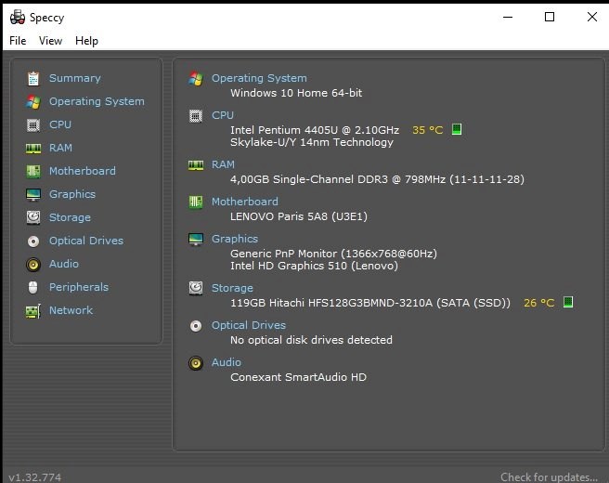Click the CPU chip icon in summary panel
The width and height of the screenshot is (609, 483).
tap(196, 116)
